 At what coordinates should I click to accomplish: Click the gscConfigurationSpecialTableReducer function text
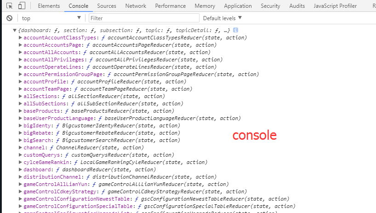(x=220, y=206)
